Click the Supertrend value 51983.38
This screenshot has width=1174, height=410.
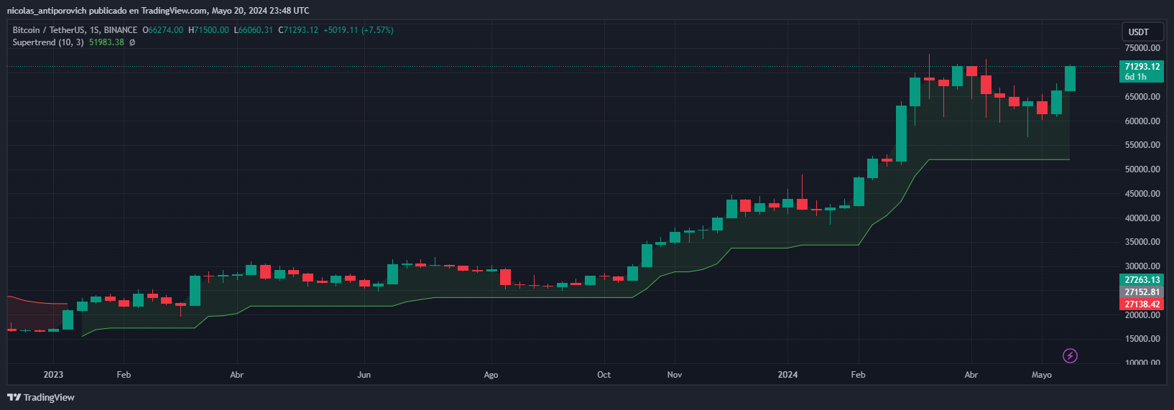pos(106,42)
